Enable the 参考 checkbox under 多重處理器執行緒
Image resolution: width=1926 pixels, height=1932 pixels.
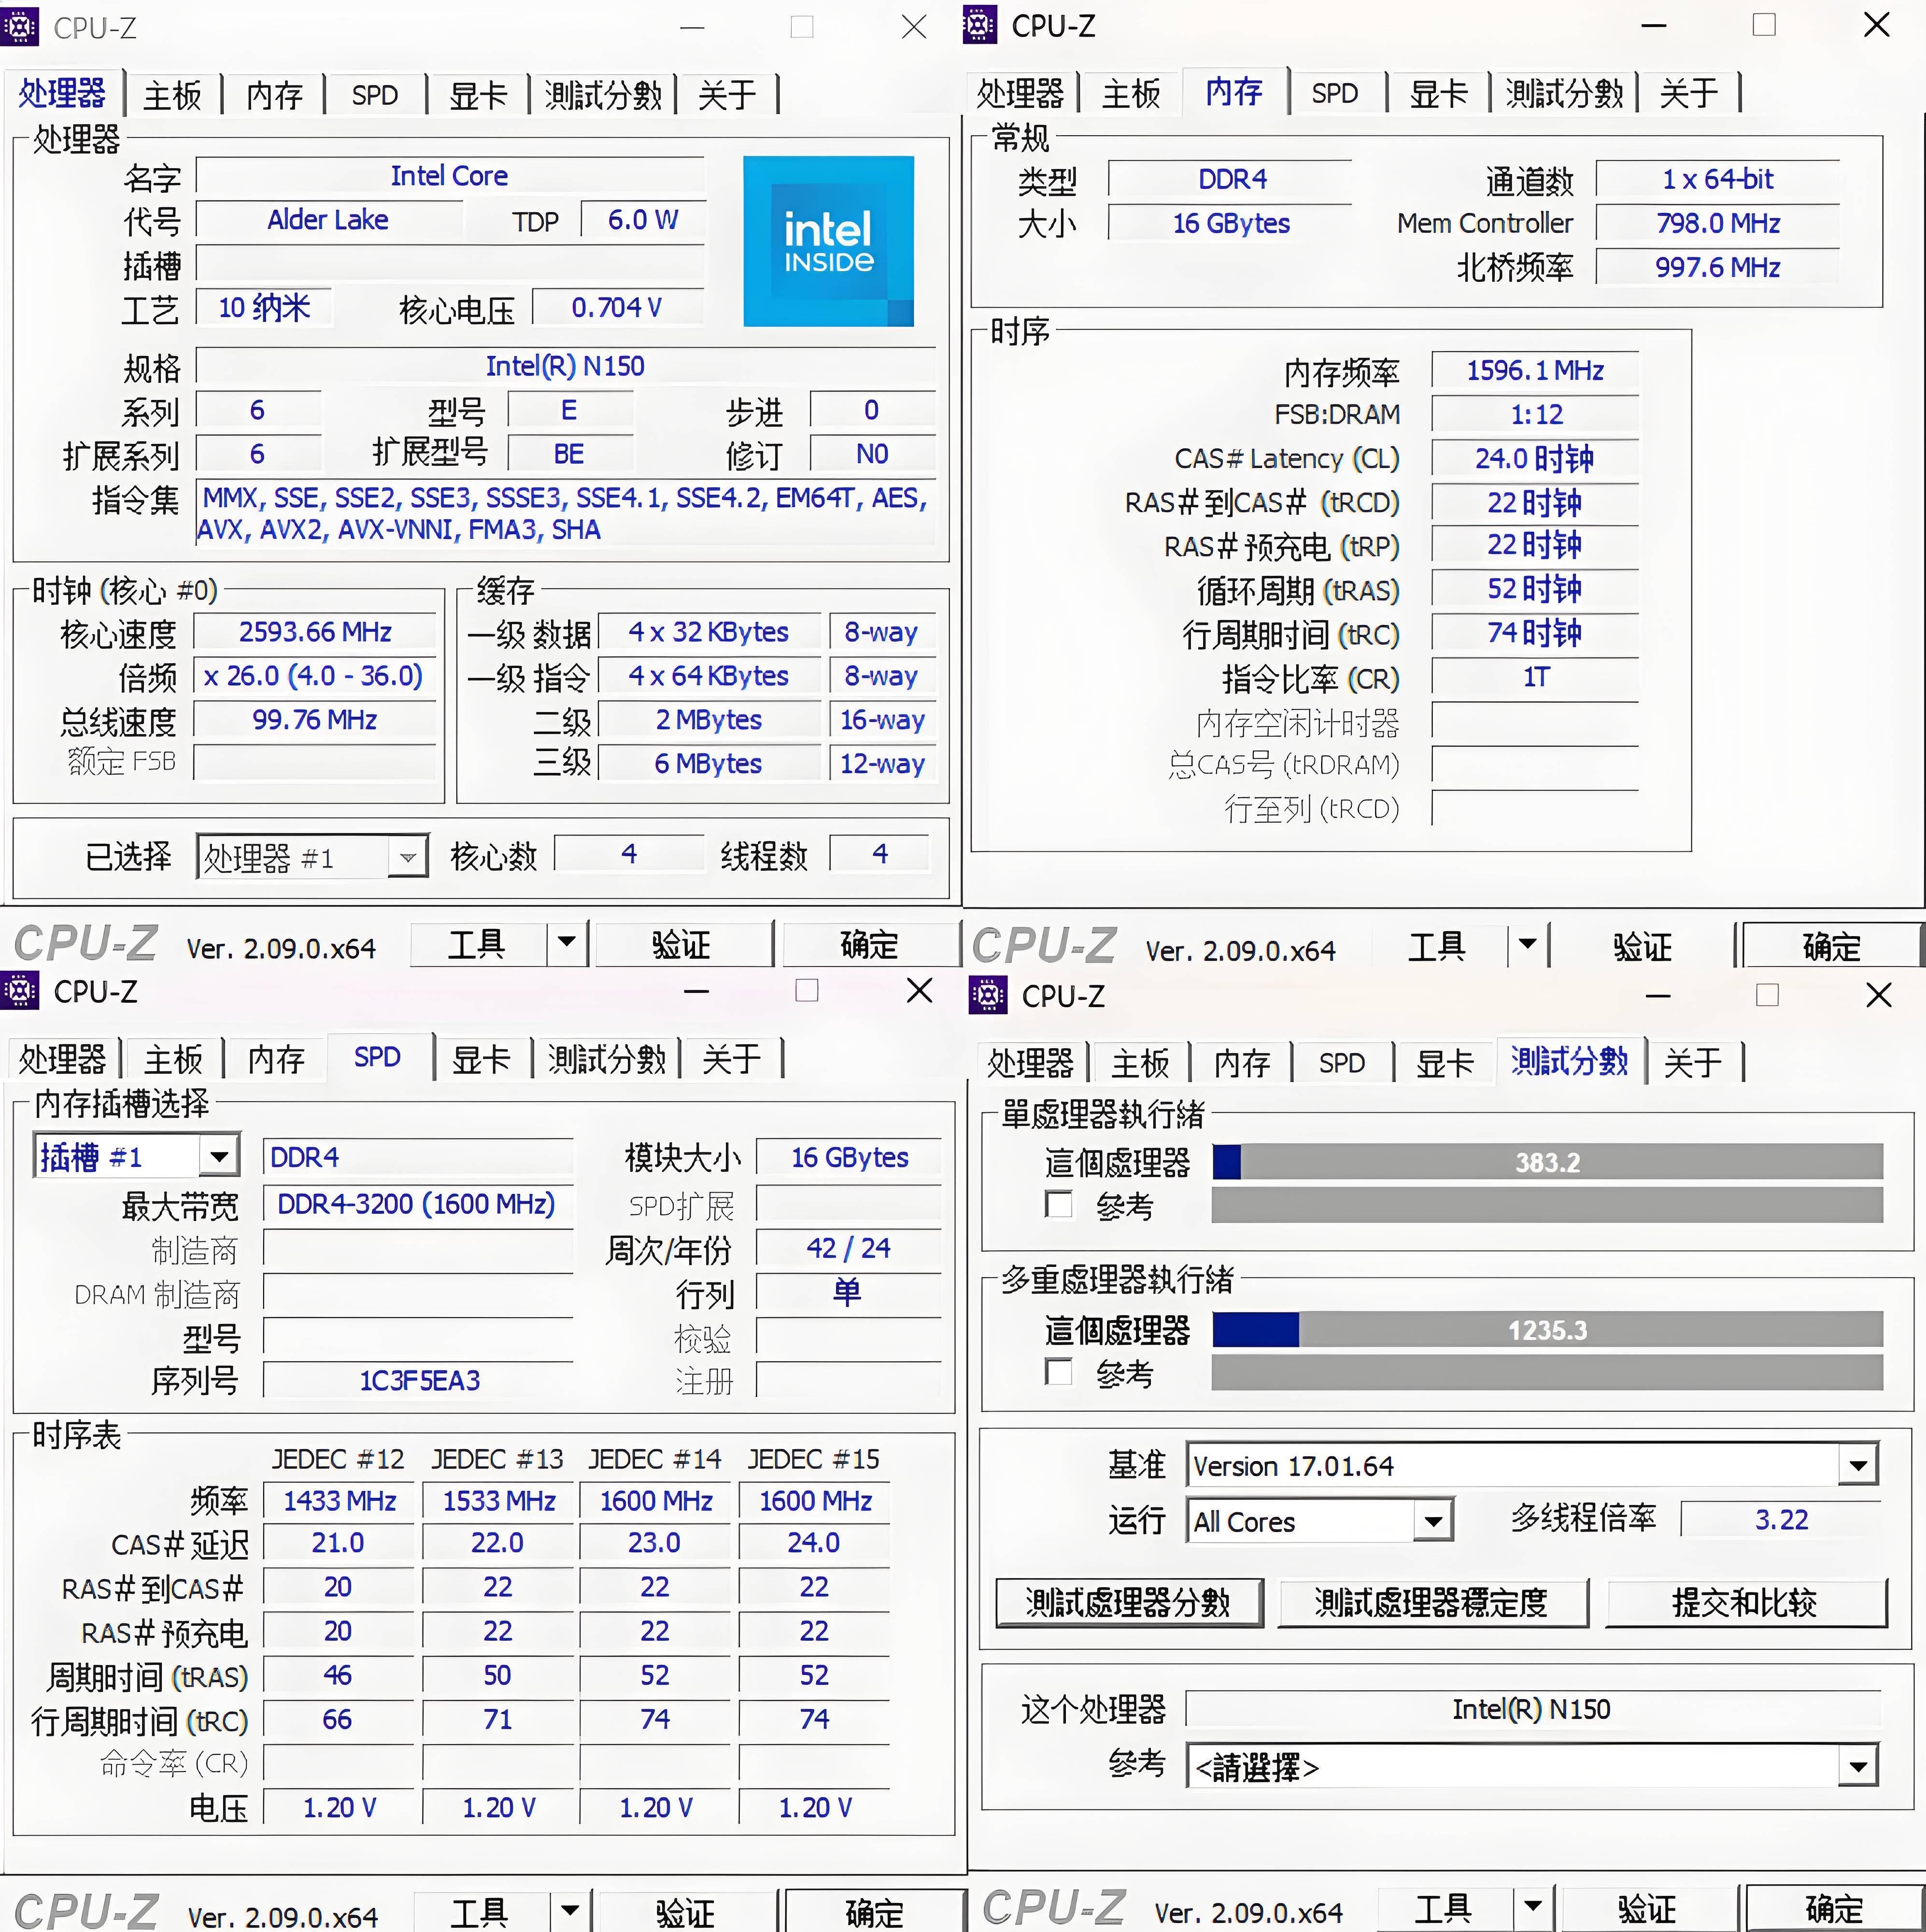tap(1059, 1372)
